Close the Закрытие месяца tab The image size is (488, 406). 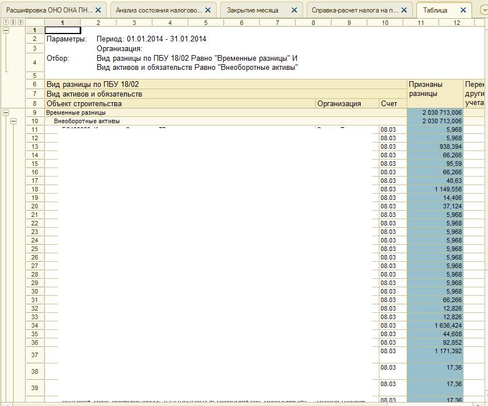(x=294, y=10)
